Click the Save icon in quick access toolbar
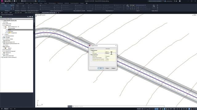Viewport: 197px width, 110px height. coord(9,1)
